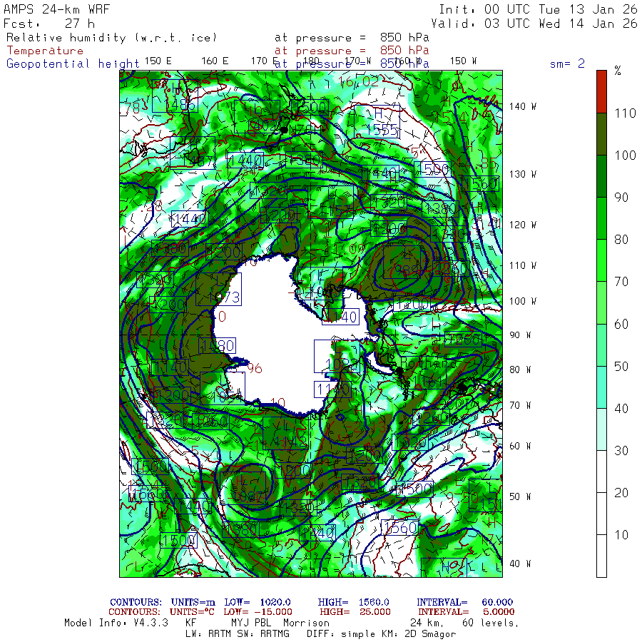Click the sm= 2 smoothing label

567,63
